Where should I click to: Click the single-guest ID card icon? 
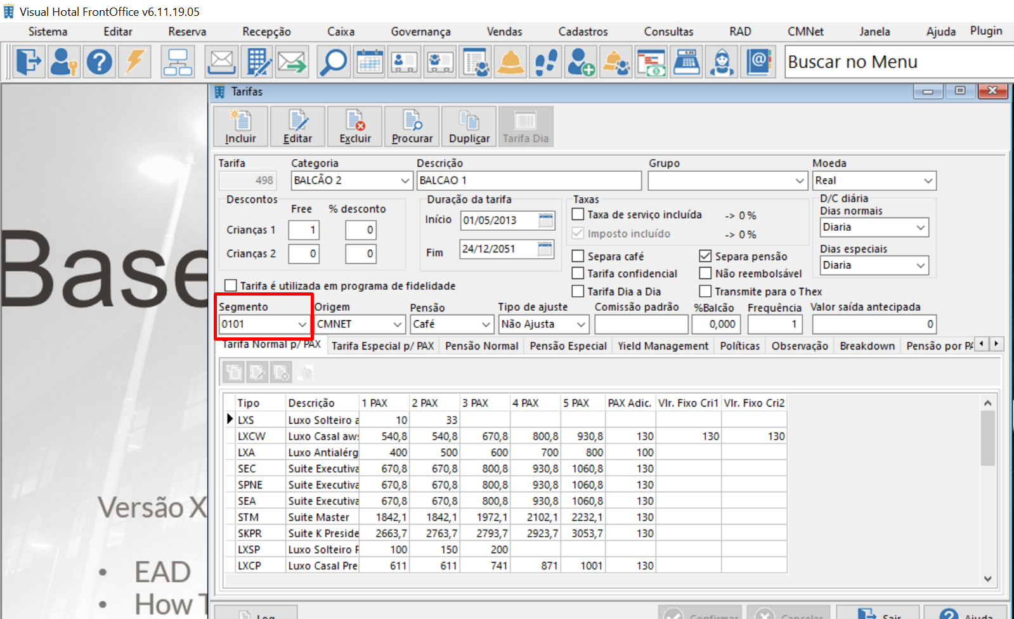tap(405, 62)
